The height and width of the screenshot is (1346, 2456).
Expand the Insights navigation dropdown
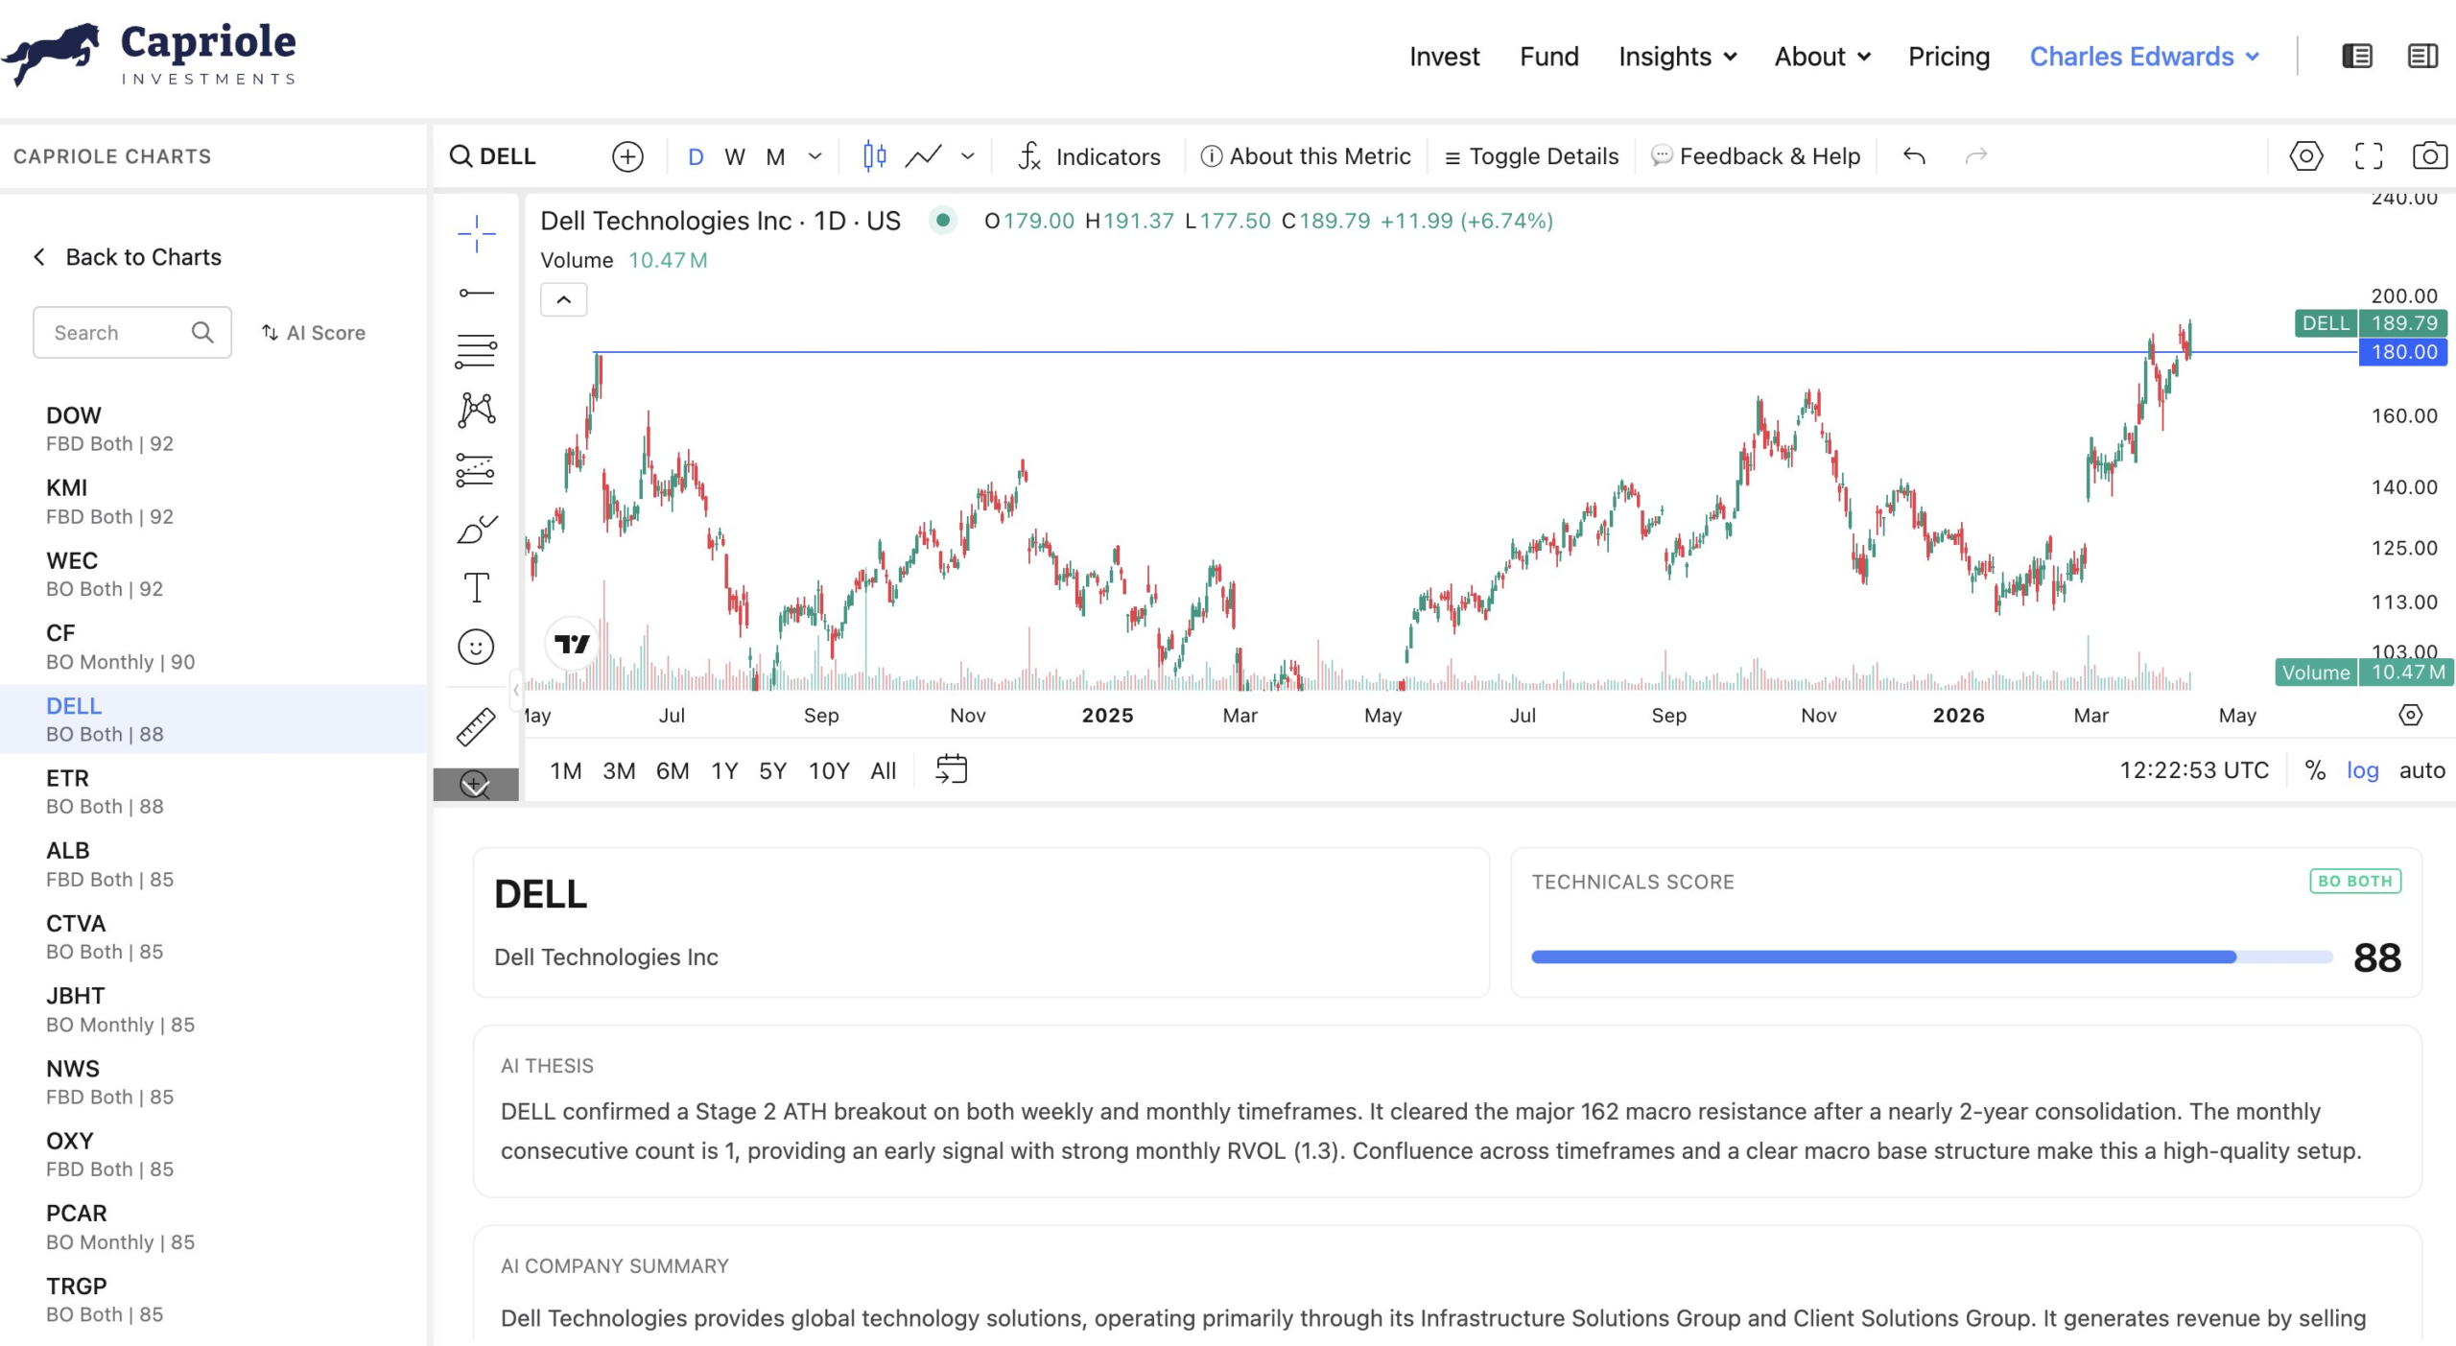coord(1677,57)
